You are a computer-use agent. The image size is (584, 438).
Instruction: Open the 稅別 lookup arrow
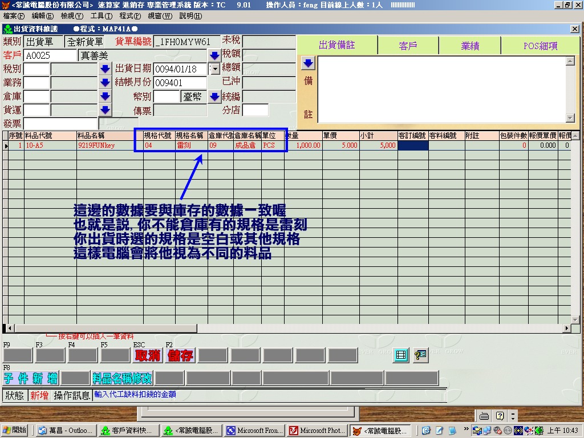105,69
